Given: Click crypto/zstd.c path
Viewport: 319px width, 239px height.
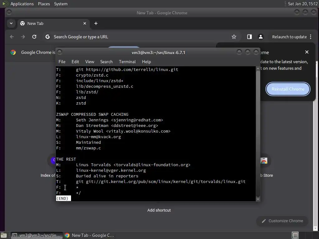Looking at the screenshot, I should (92, 75).
